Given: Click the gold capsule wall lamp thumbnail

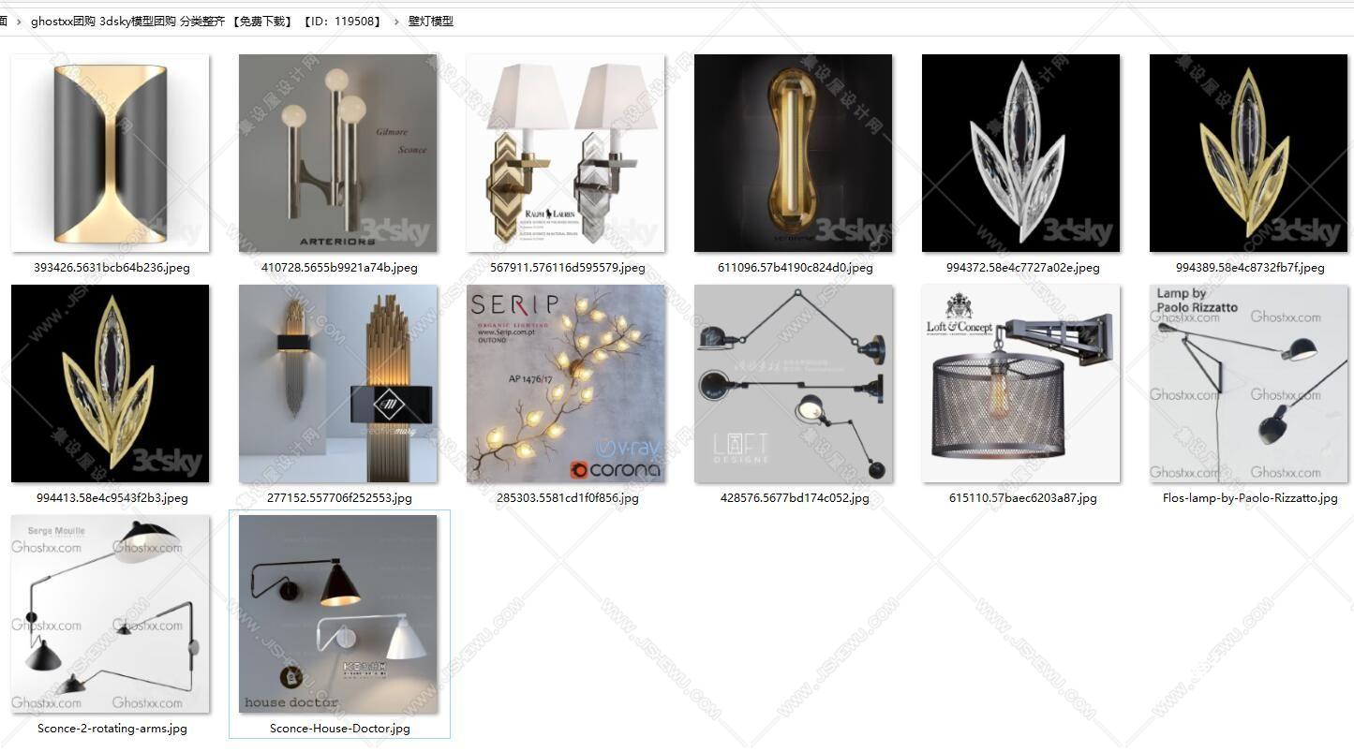Looking at the screenshot, I should coord(794,154).
